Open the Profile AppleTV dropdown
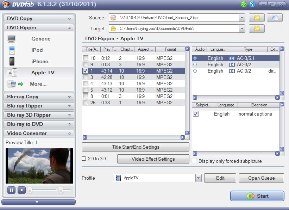Viewport: 289px width, 210px height. [198, 178]
